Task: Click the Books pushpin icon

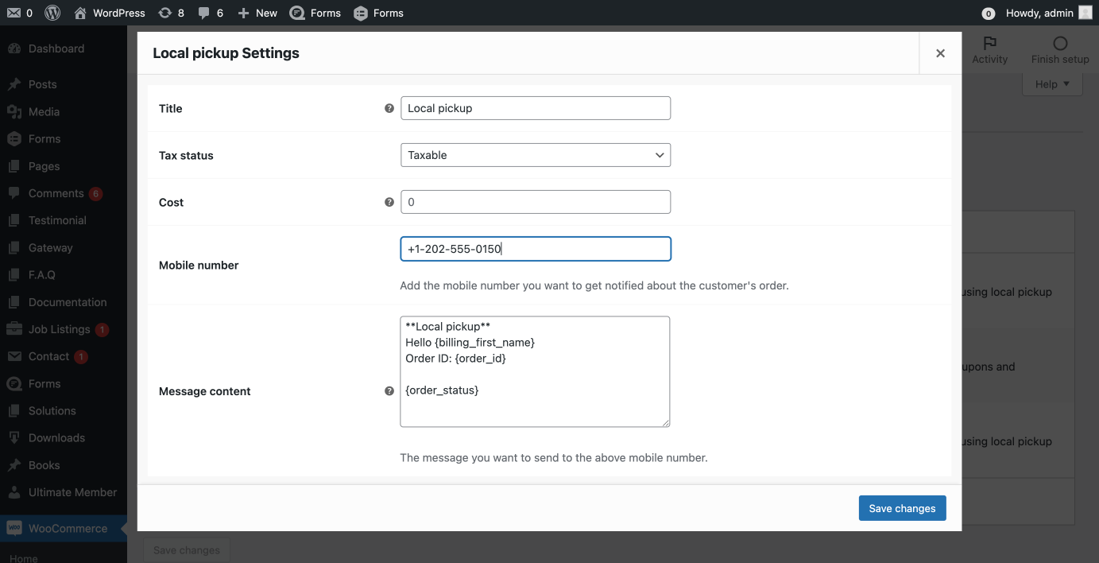Action: pyautogui.click(x=14, y=465)
